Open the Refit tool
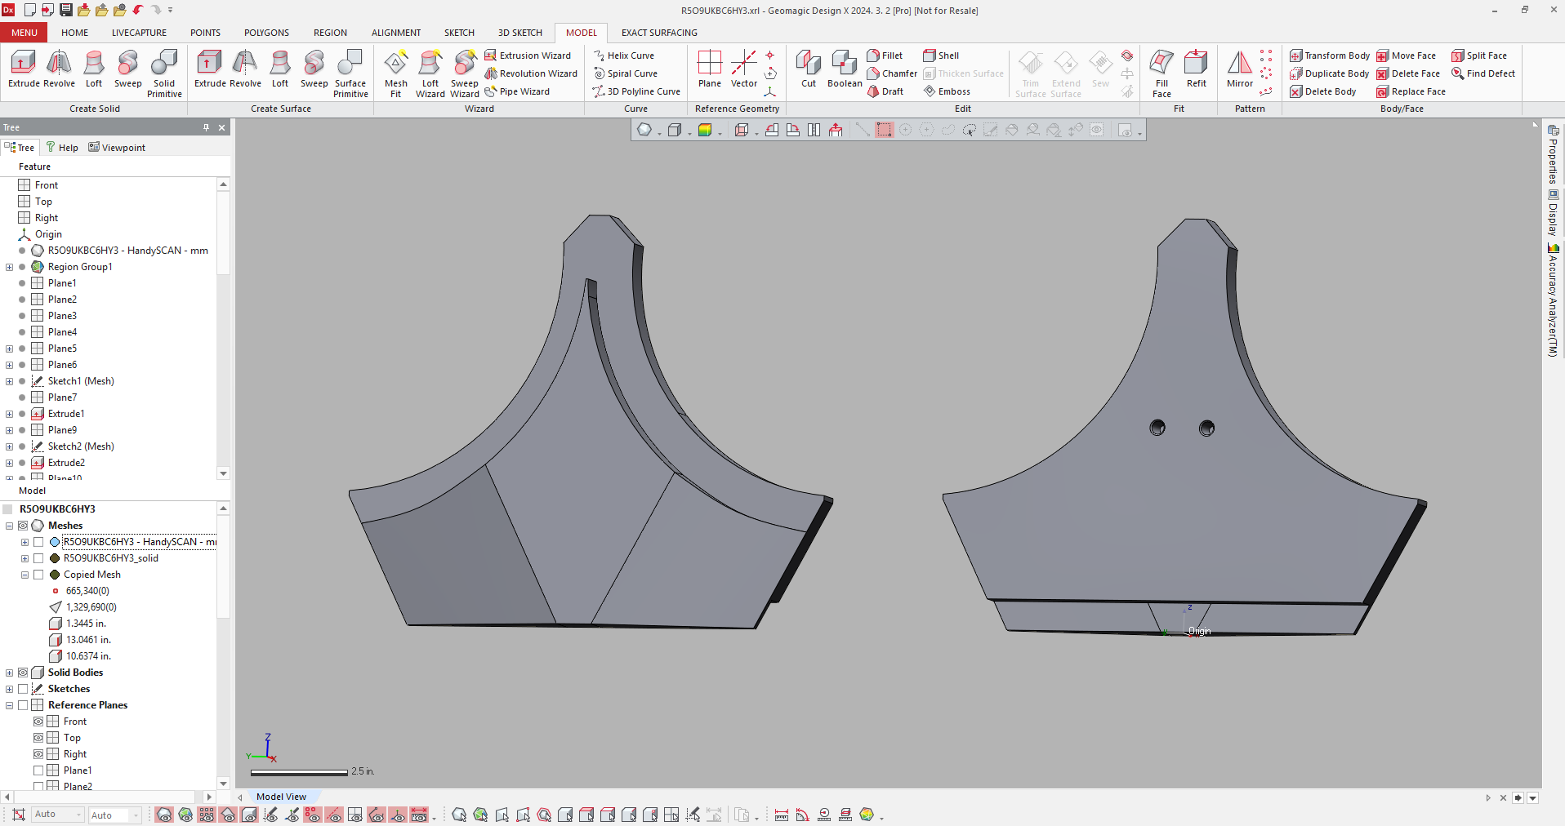Viewport: 1565px width, 826px height. pyautogui.click(x=1197, y=69)
